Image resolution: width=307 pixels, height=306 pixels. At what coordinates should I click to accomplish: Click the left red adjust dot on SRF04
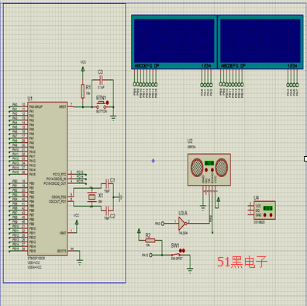(206, 170)
